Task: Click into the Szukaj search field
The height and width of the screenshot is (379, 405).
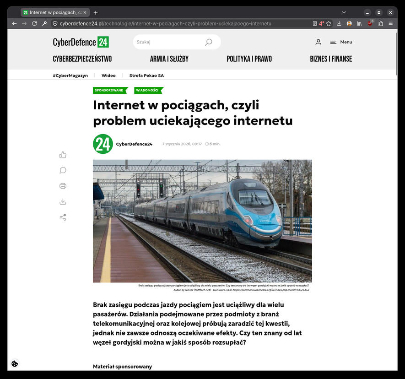Action: tap(169, 42)
